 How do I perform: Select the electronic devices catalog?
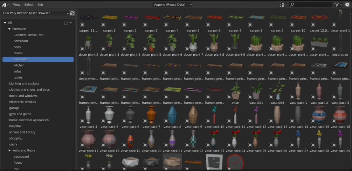point(22,102)
